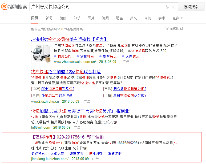This screenshot has width=206, height=164.
Task: Switch to the 学术 tab
Action: tap(162, 18)
